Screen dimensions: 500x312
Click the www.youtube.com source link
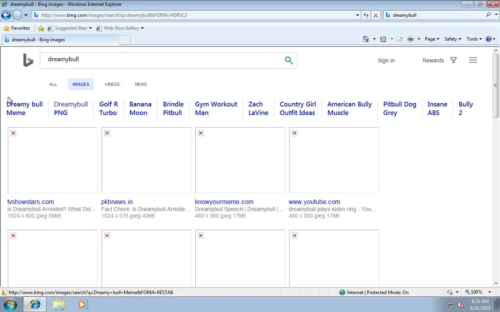click(314, 202)
